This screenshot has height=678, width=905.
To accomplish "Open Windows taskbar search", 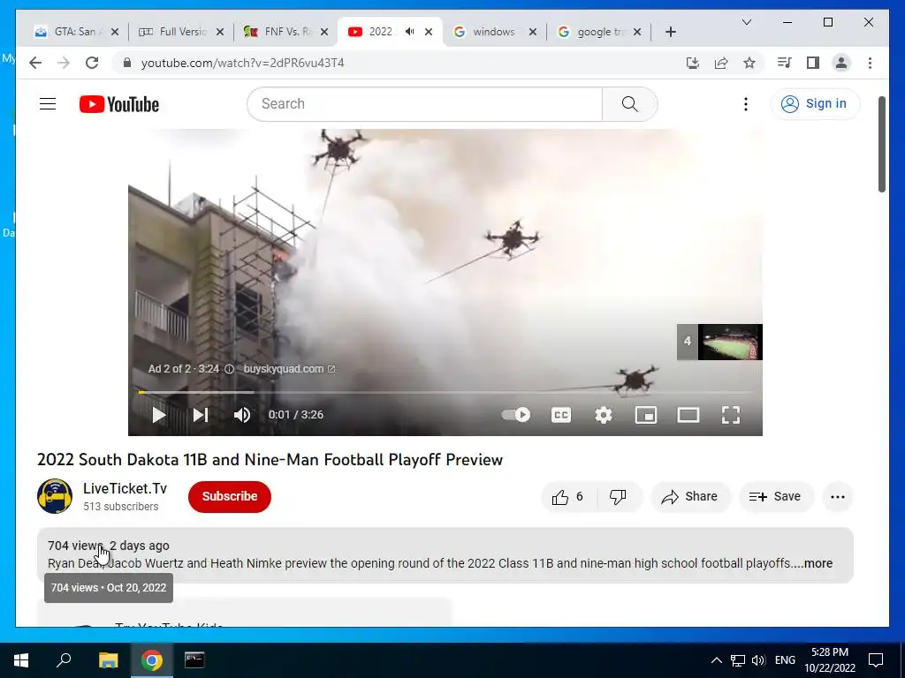I will (64, 660).
